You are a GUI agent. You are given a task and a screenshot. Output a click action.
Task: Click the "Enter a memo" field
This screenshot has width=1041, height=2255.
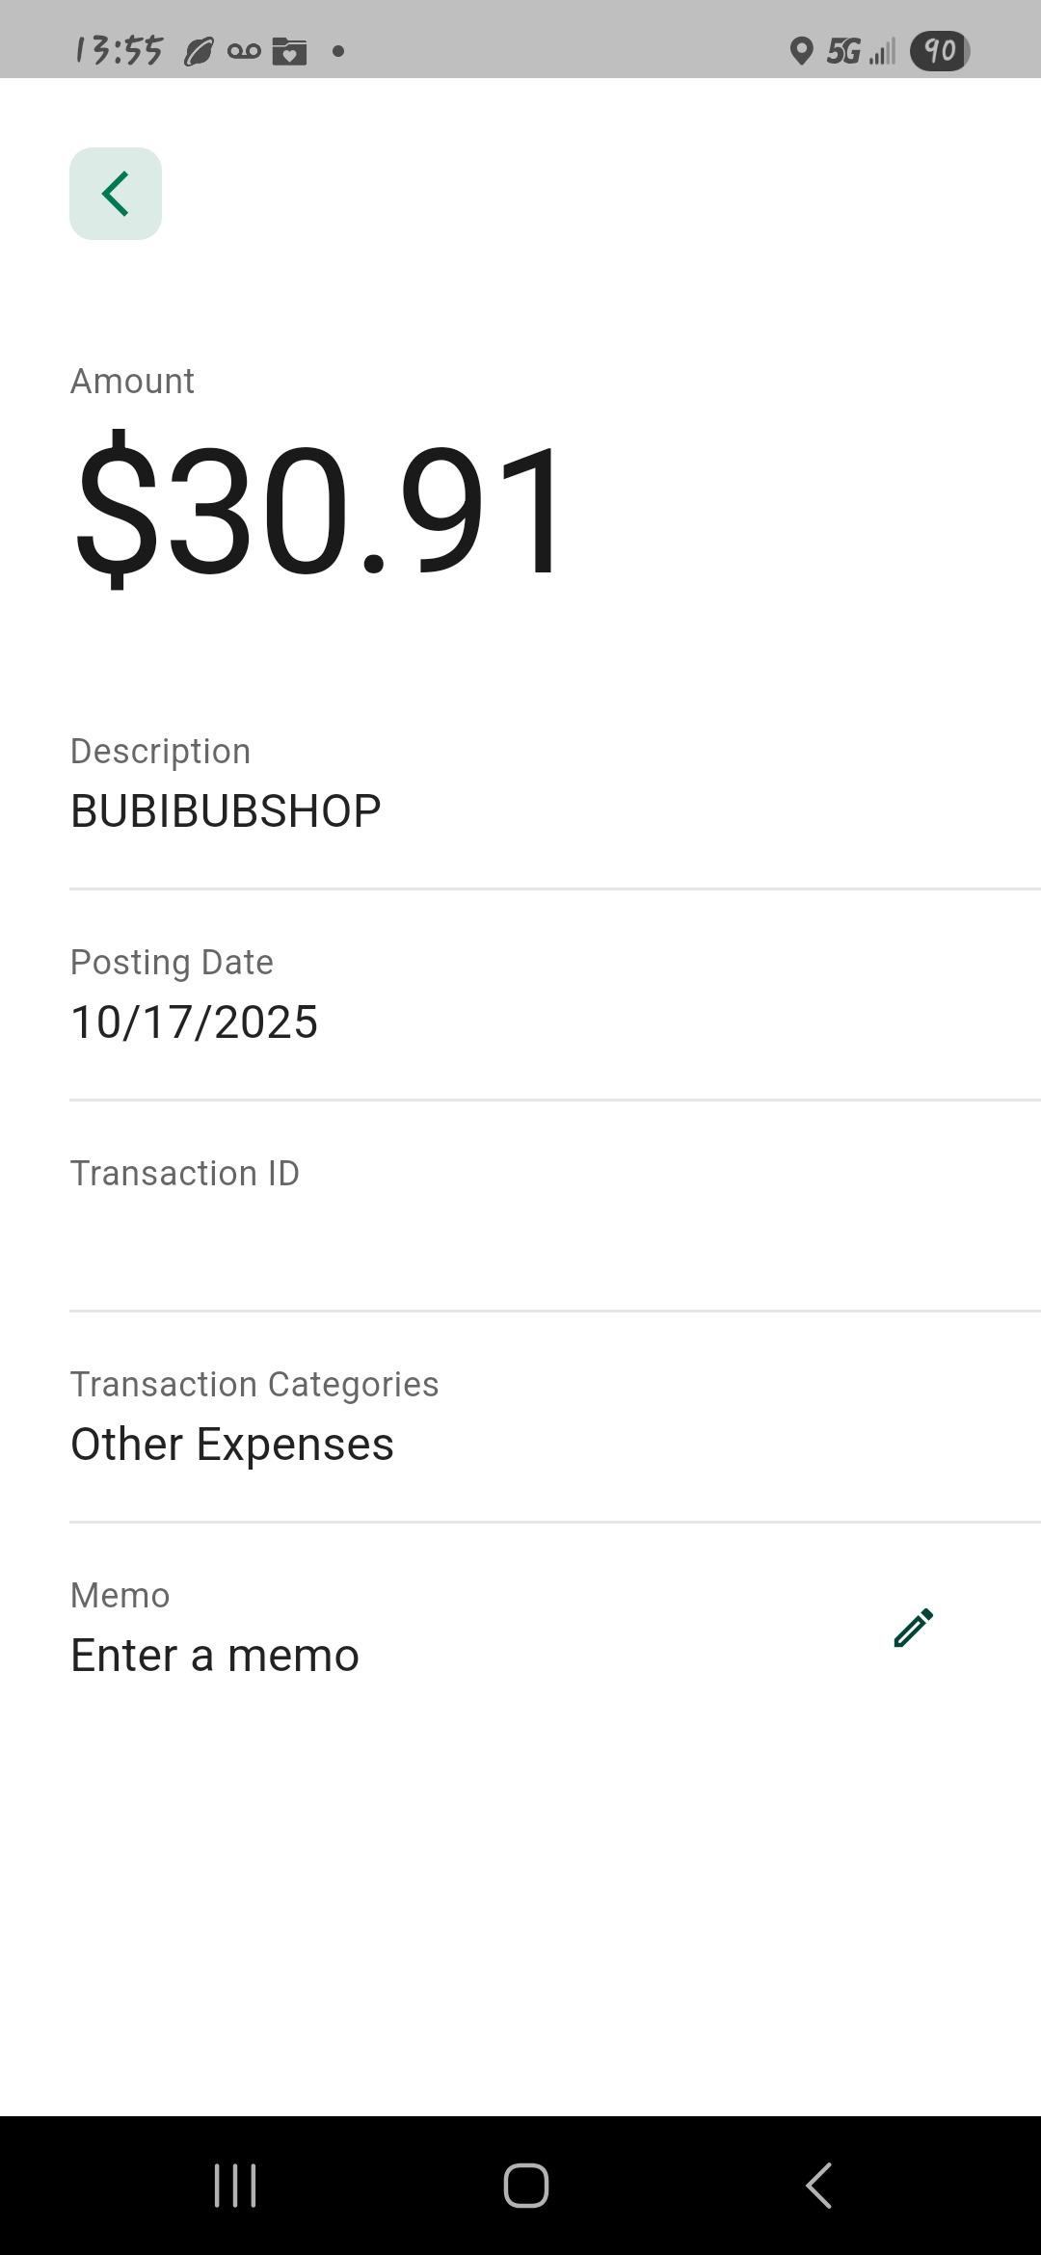pyautogui.click(x=215, y=1656)
